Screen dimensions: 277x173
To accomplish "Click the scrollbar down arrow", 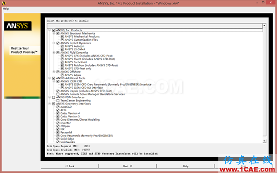I will [x=264, y=141].
